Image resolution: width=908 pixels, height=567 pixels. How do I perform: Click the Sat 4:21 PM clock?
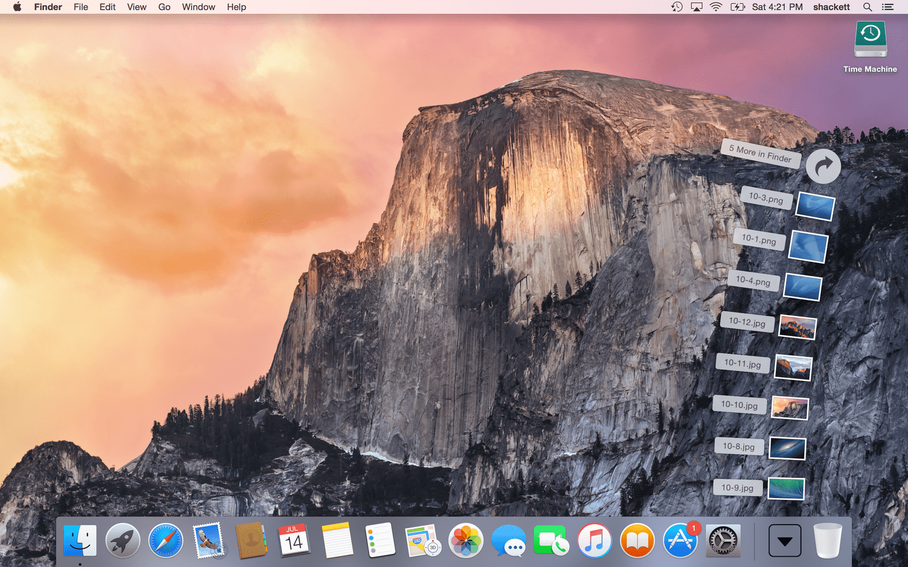(777, 7)
